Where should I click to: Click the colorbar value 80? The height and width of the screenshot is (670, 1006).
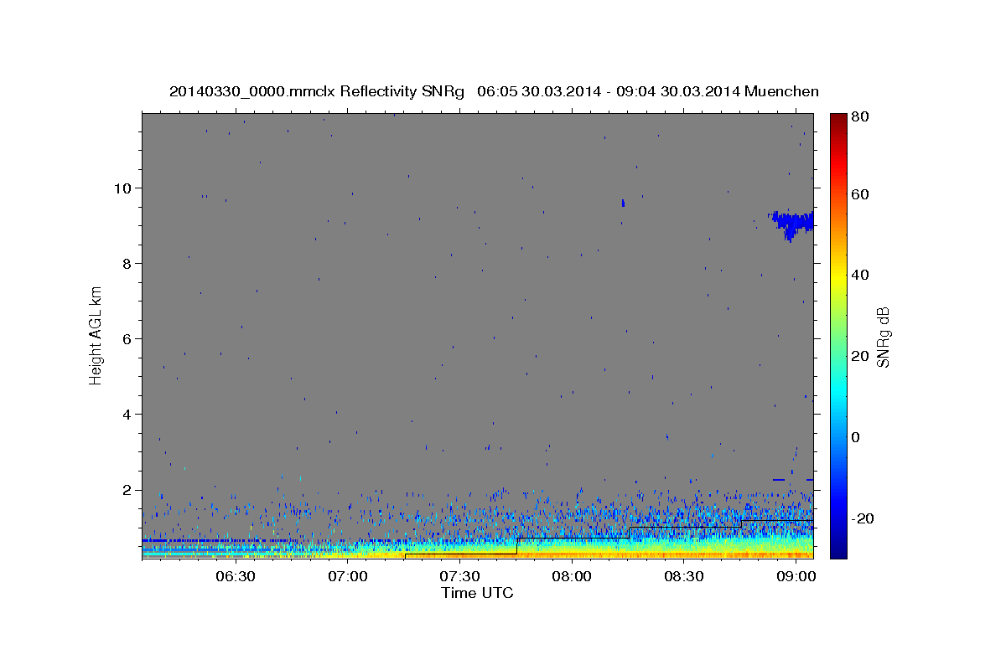(859, 117)
